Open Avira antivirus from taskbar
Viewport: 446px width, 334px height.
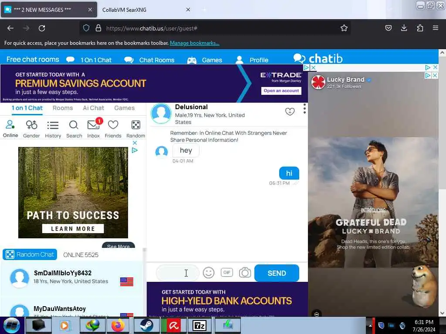[x=173, y=325]
